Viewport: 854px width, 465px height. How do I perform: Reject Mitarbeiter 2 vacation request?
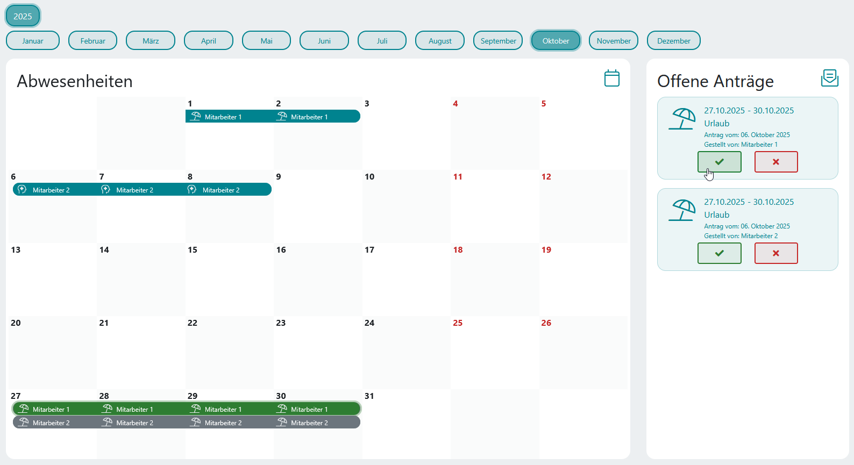coord(775,253)
